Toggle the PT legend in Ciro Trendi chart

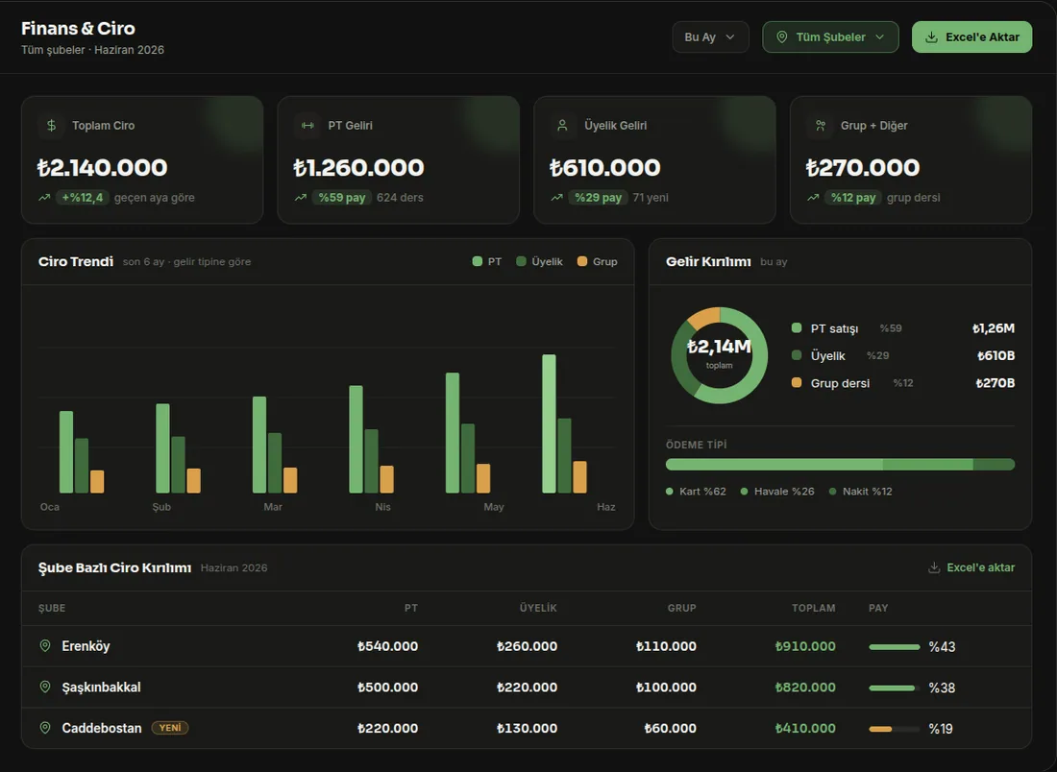pos(487,261)
